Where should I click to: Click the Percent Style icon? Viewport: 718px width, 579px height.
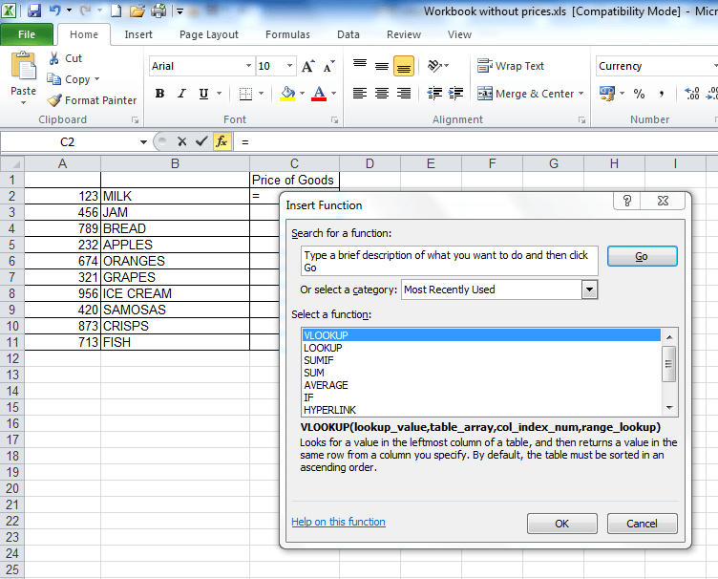pyautogui.click(x=639, y=94)
